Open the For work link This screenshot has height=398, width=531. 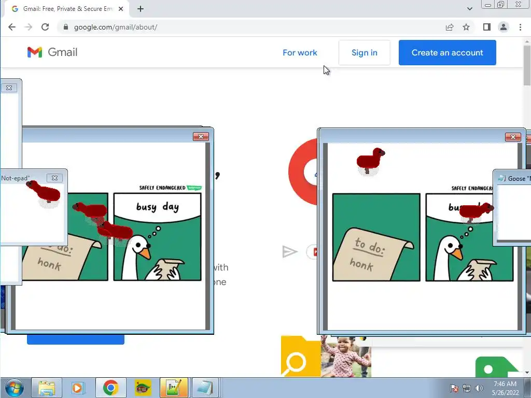point(300,53)
